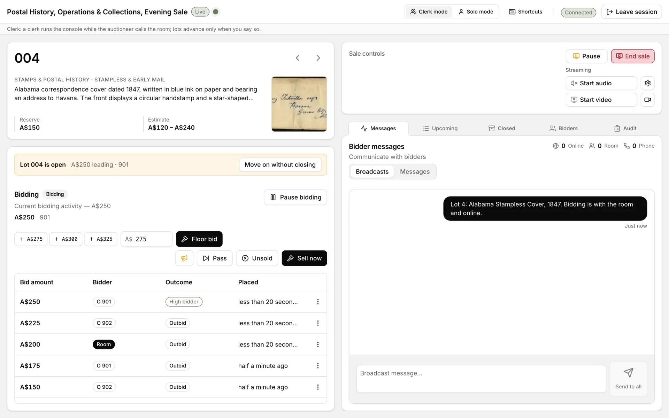Select the Messages segment under Bidder messages
The height and width of the screenshot is (418, 669).
(415, 172)
